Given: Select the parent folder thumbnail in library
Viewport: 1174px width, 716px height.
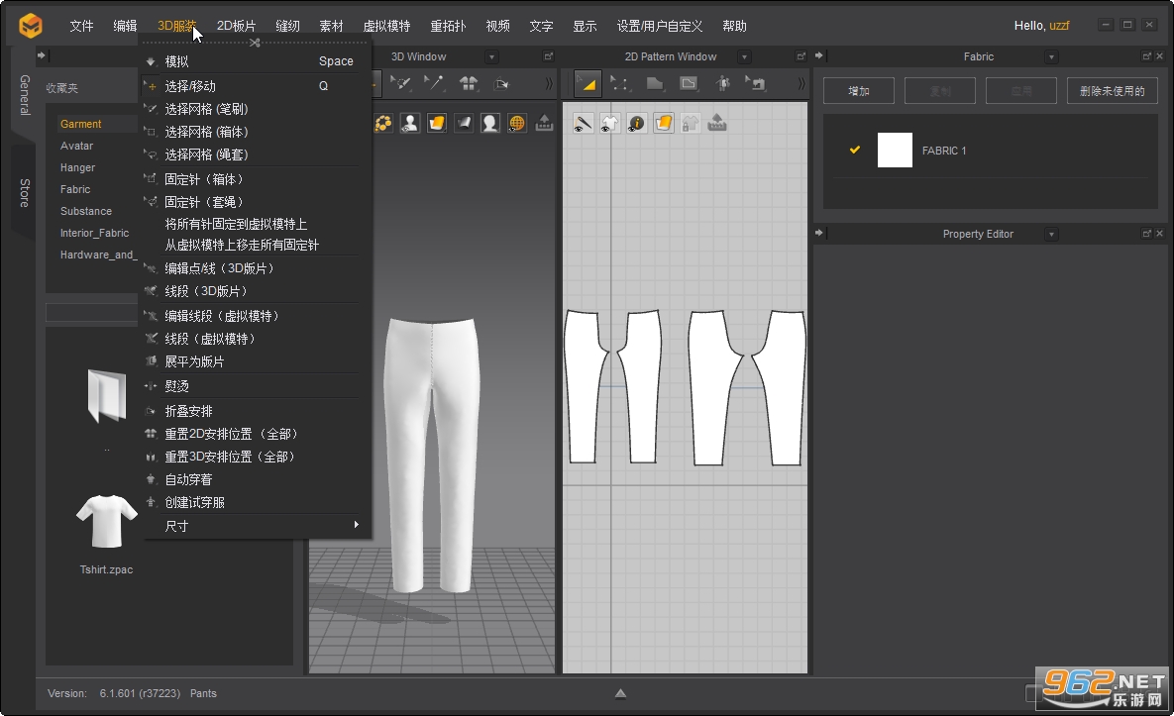Looking at the screenshot, I should pyautogui.click(x=107, y=396).
